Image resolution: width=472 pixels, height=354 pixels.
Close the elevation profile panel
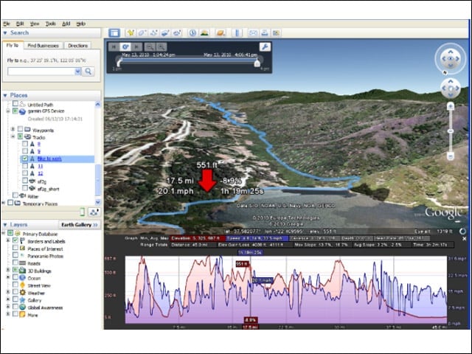pyautogui.click(x=465, y=239)
